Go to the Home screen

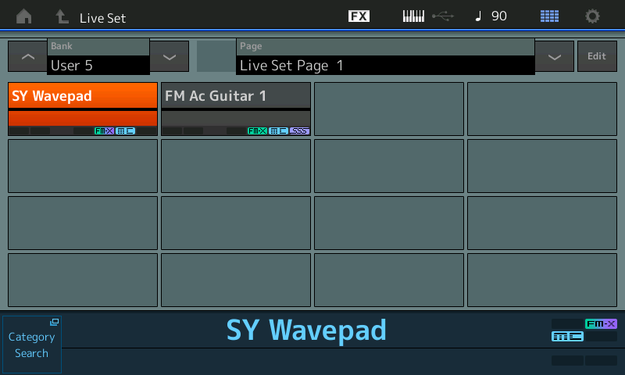[x=24, y=16]
